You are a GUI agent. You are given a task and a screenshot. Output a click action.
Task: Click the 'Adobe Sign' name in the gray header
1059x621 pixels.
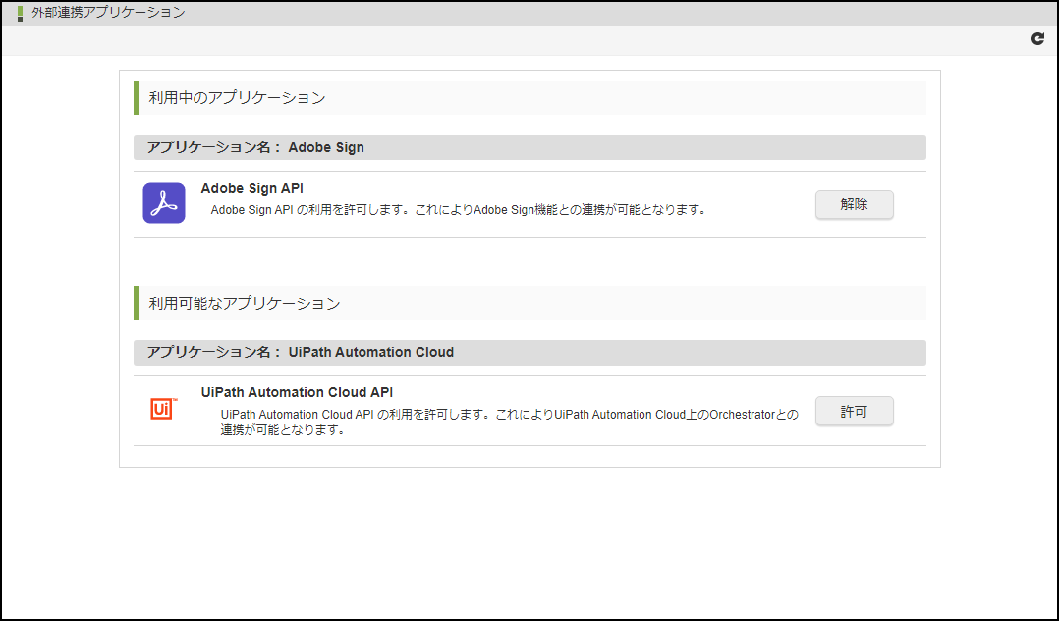(326, 147)
